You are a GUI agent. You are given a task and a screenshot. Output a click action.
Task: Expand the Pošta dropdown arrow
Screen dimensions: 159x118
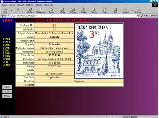click(107, 9)
